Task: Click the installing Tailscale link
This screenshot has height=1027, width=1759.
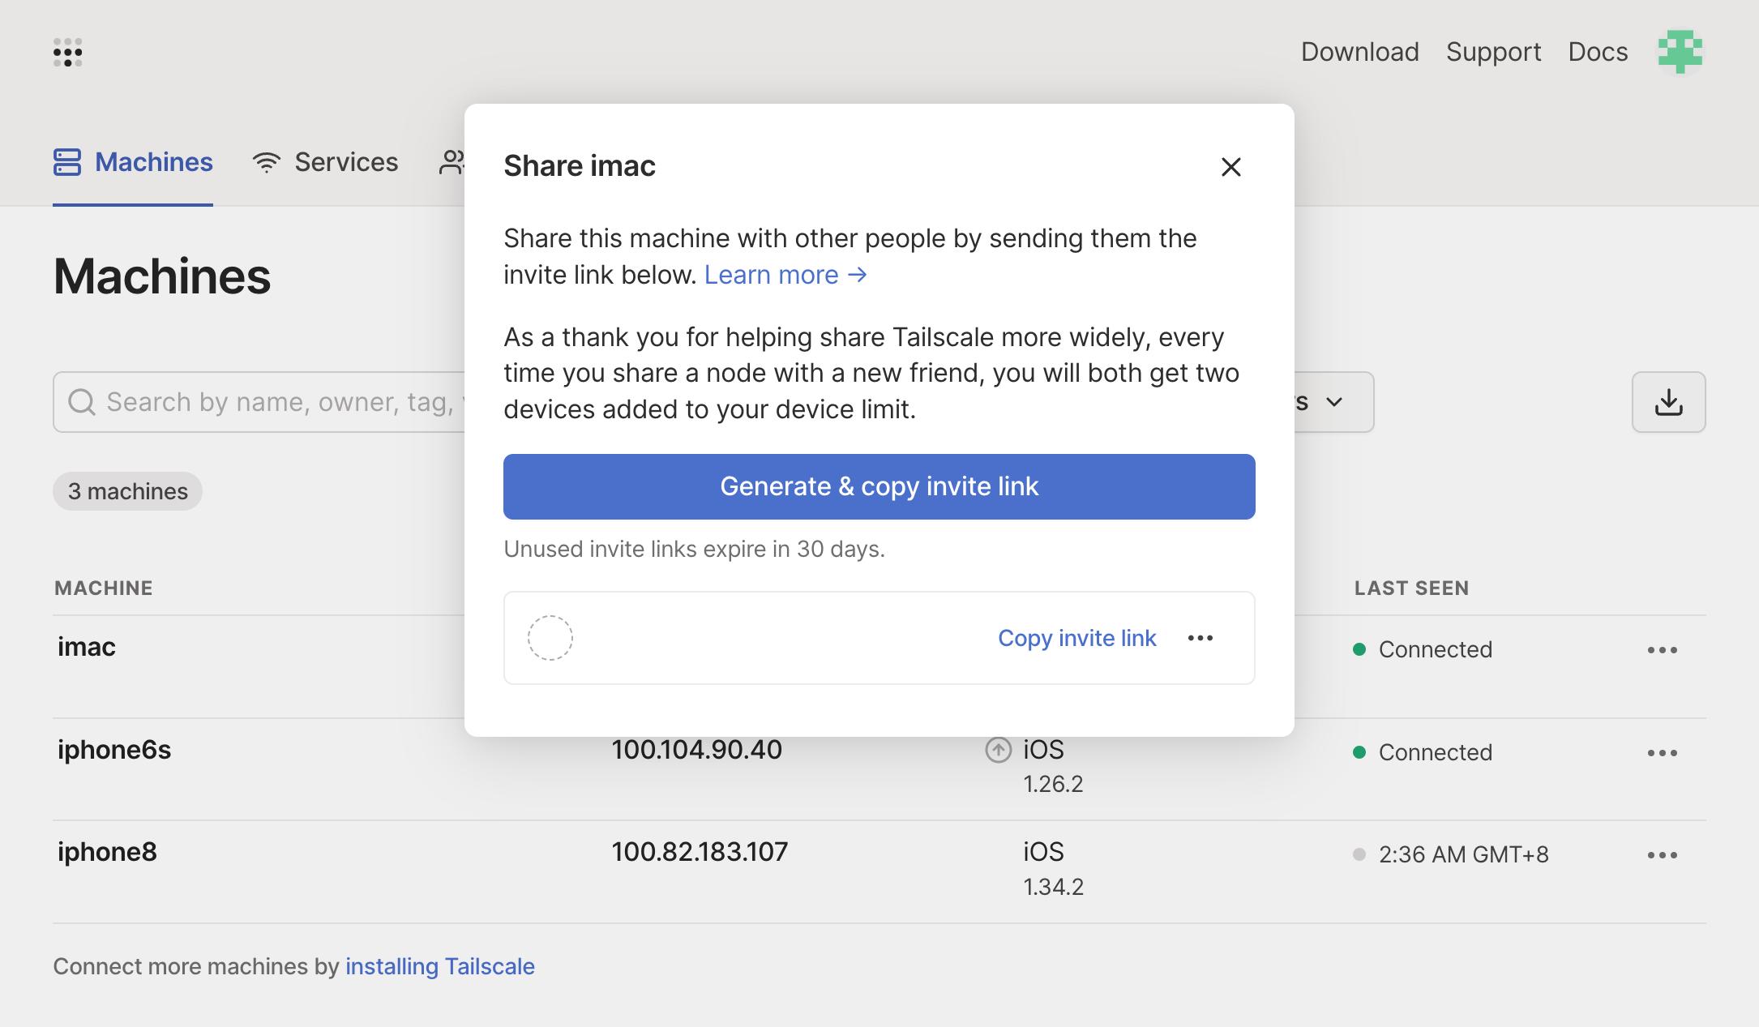Action: click(439, 966)
